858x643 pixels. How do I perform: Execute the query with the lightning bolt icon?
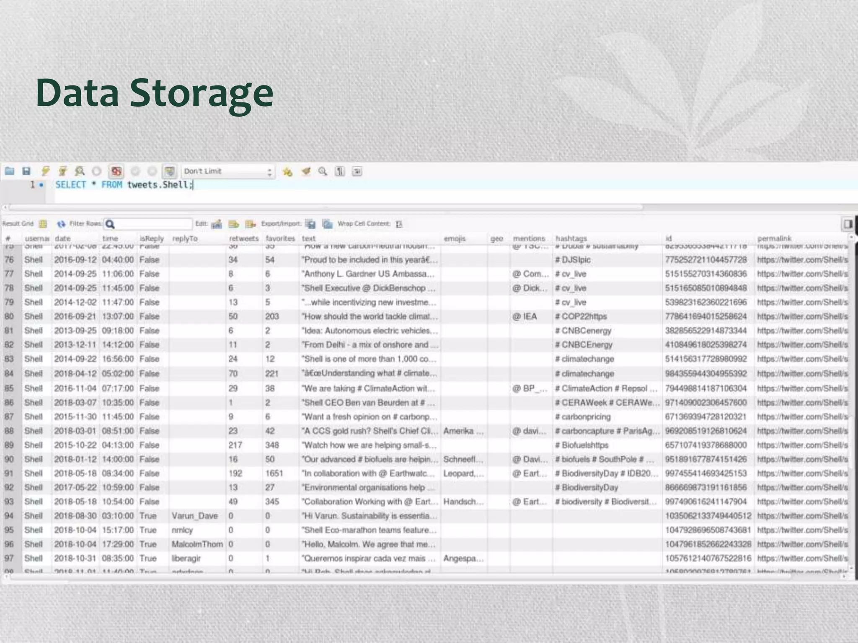[x=45, y=171]
